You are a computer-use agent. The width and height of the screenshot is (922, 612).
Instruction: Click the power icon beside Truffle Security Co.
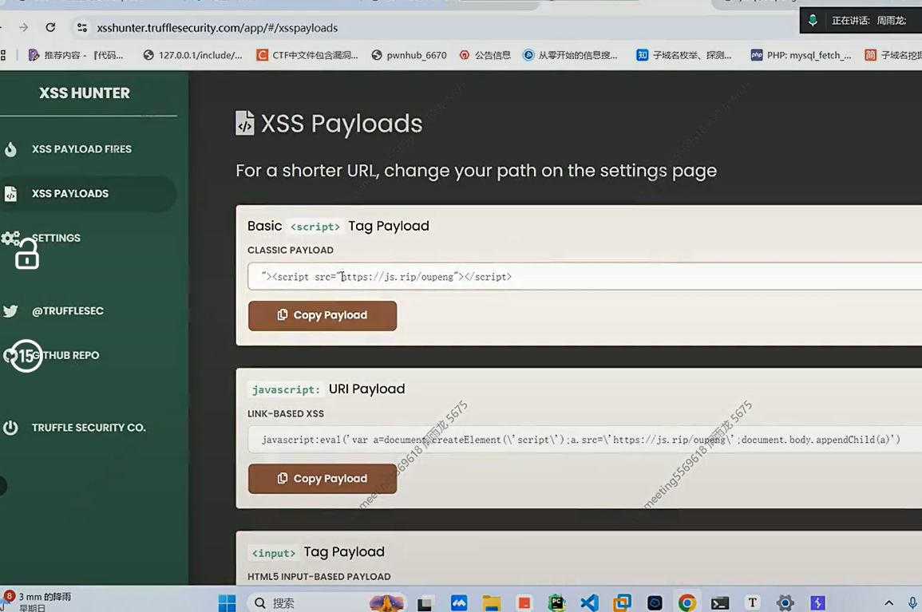[x=10, y=428]
